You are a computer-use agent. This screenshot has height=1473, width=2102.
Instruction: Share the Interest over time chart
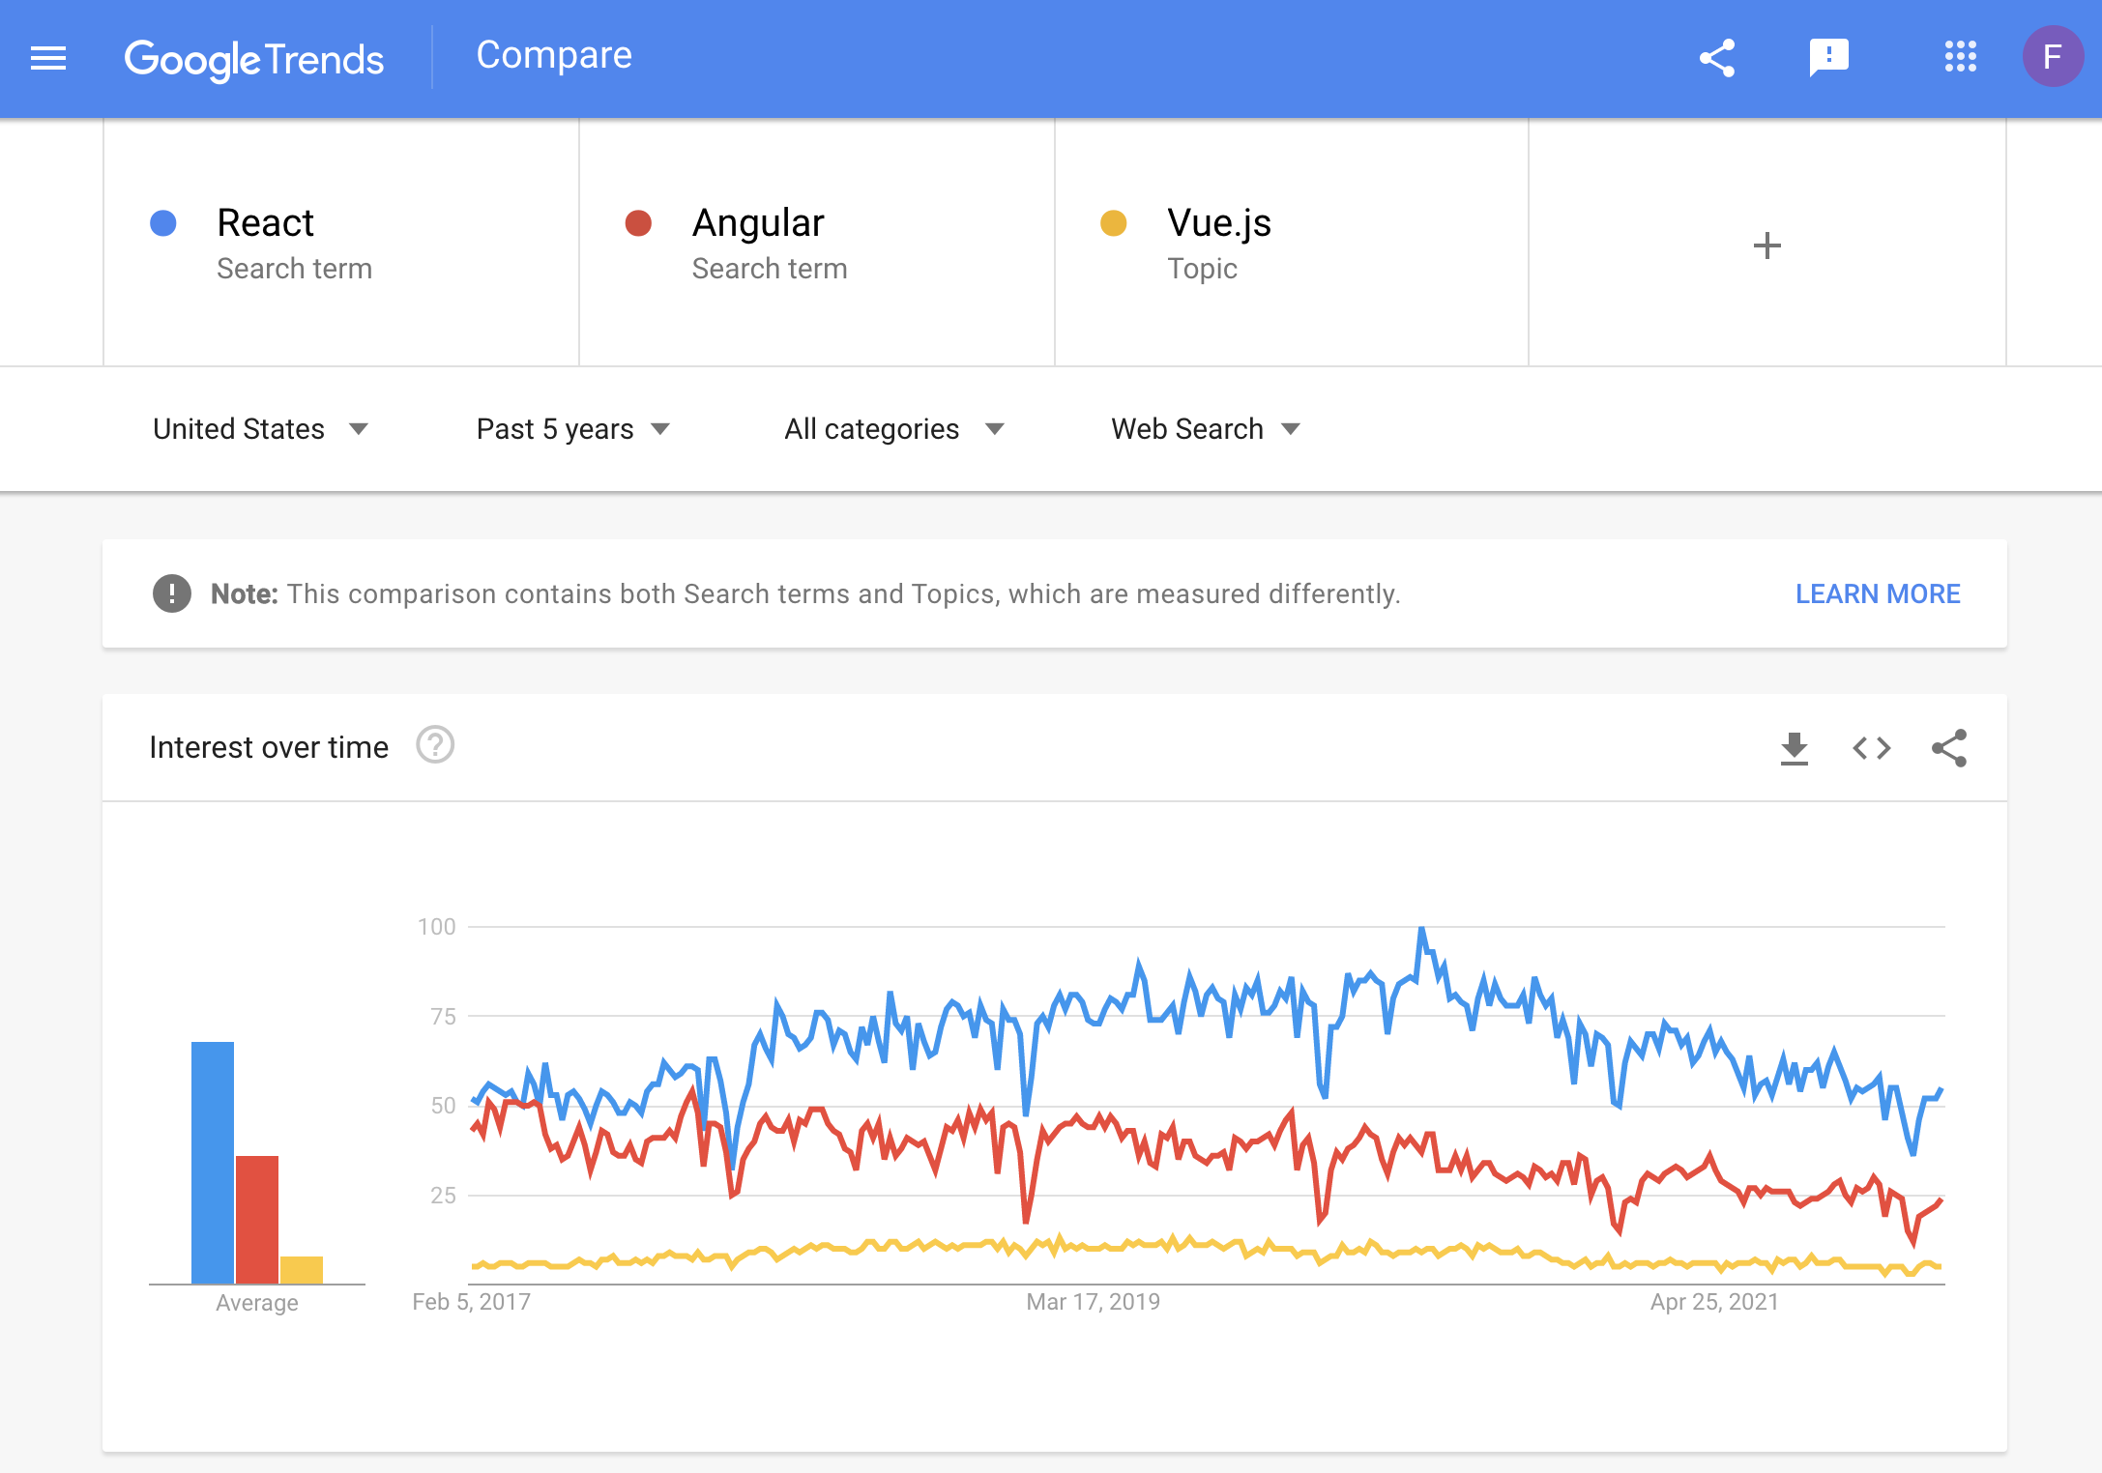pyautogui.click(x=1948, y=748)
